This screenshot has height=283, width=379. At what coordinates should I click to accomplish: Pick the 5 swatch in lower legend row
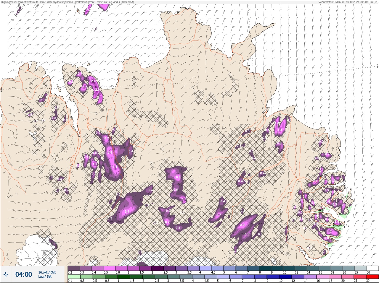[x=223, y=277]
